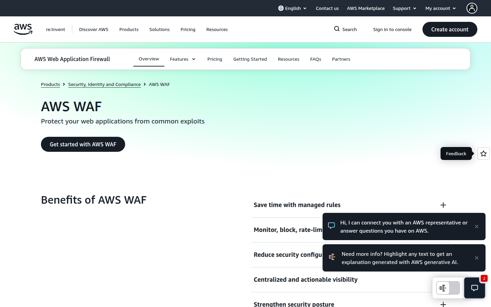Toggle the generative AI explanation switch
The image size is (491, 307).
pyautogui.click(x=448, y=288)
